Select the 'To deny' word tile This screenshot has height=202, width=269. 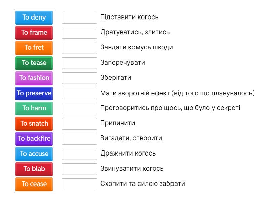[x=34, y=18]
